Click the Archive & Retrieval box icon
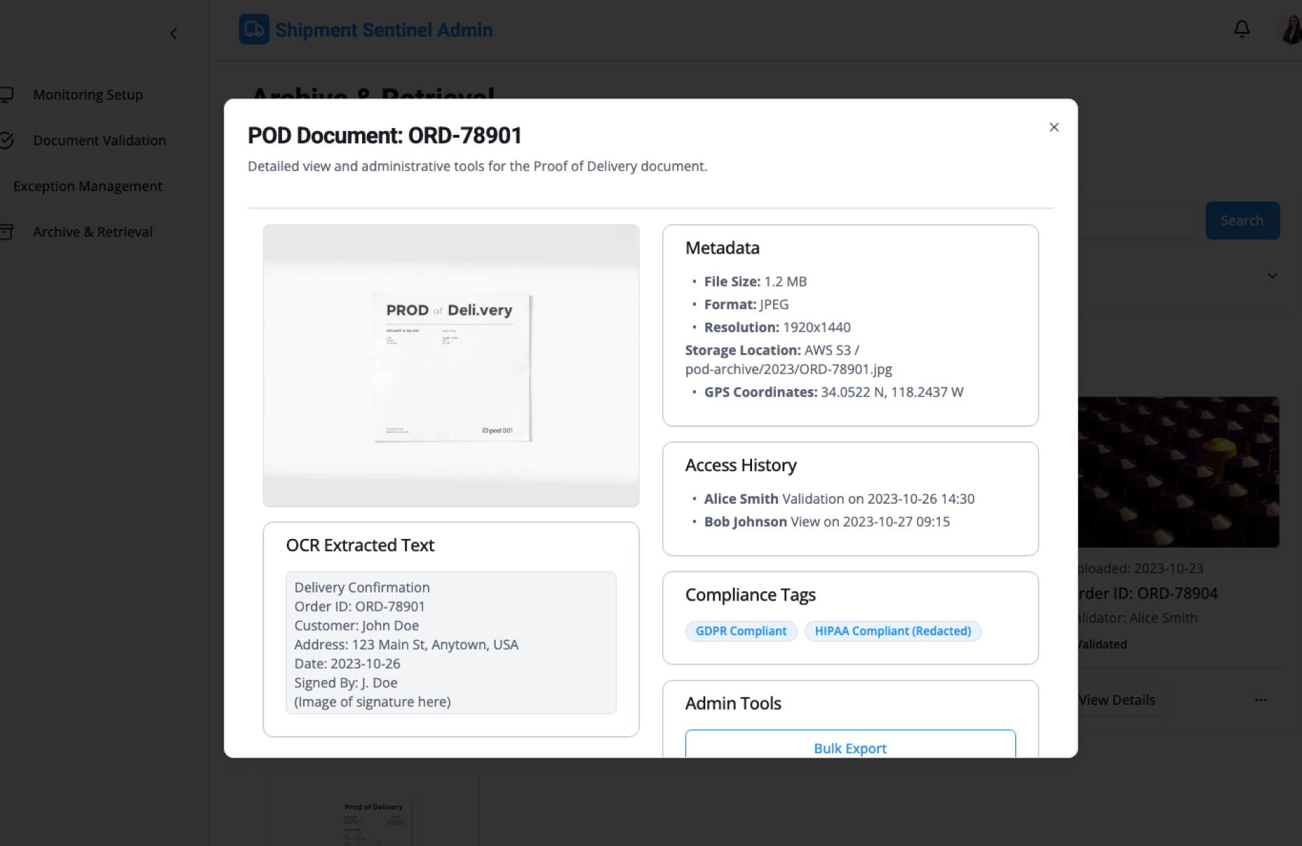 pos(7,232)
